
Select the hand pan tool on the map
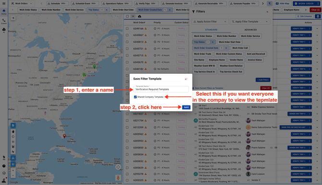pos(13,131)
